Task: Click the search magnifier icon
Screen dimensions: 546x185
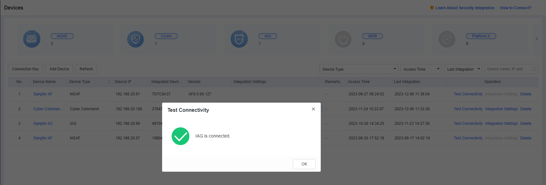Action: (x=534, y=69)
